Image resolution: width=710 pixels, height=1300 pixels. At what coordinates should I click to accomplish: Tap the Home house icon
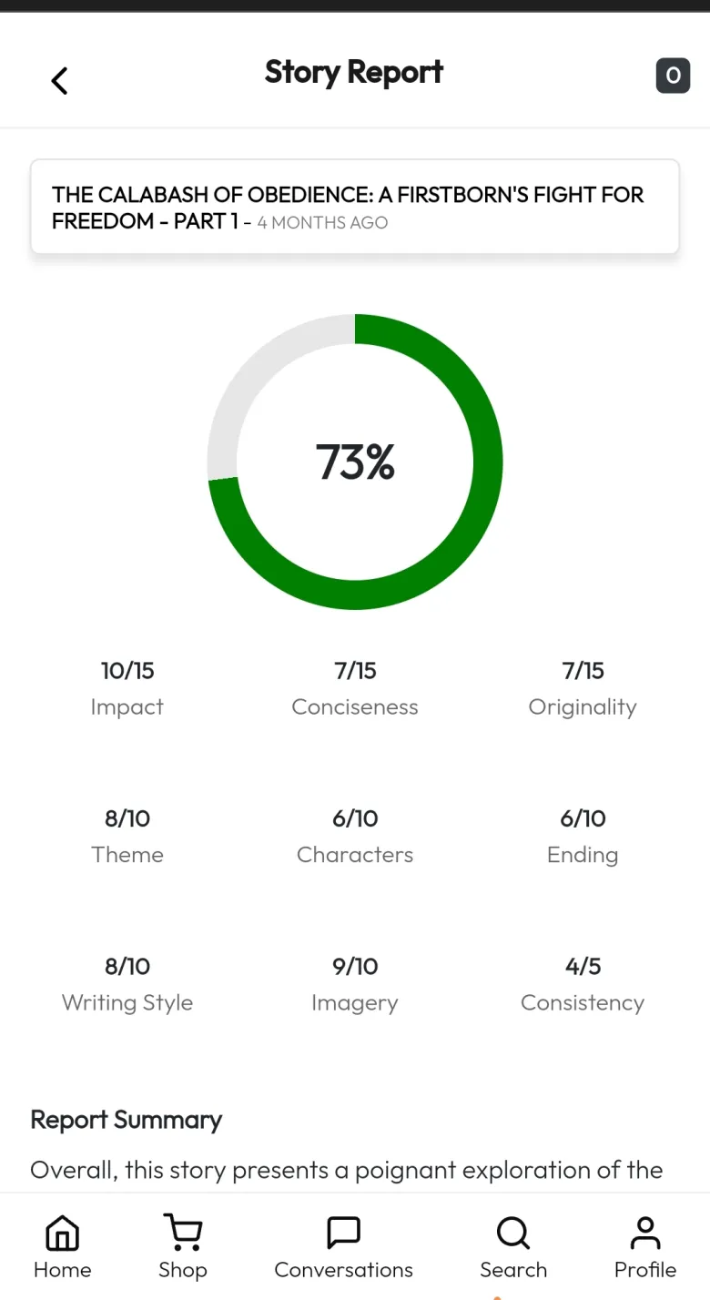[x=63, y=1234]
